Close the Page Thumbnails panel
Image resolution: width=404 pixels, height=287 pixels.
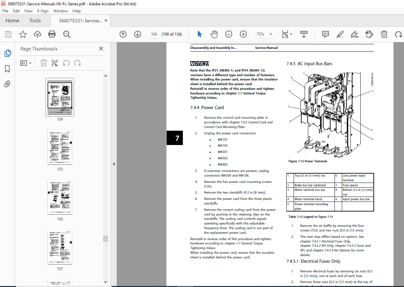pyautogui.click(x=101, y=49)
